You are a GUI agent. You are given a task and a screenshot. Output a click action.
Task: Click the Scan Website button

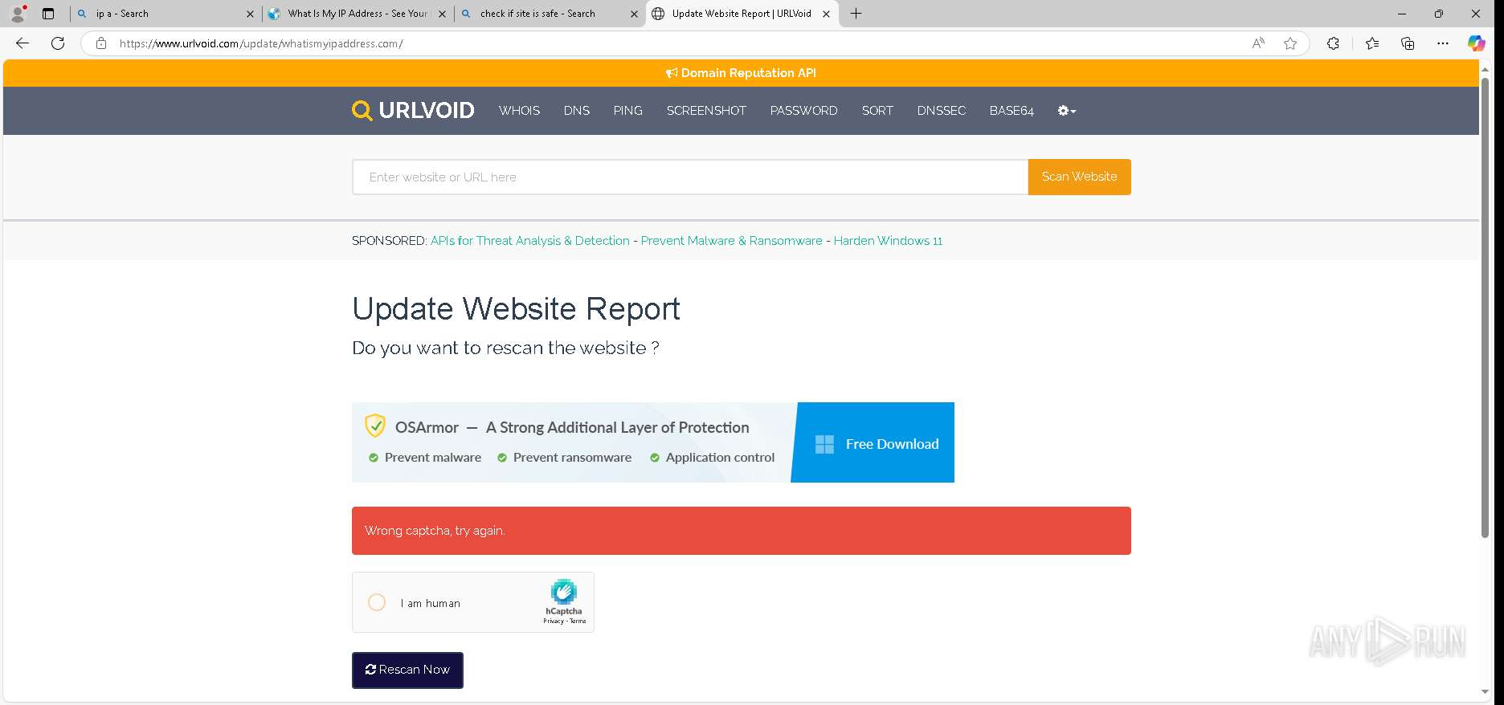click(x=1079, y=177)
